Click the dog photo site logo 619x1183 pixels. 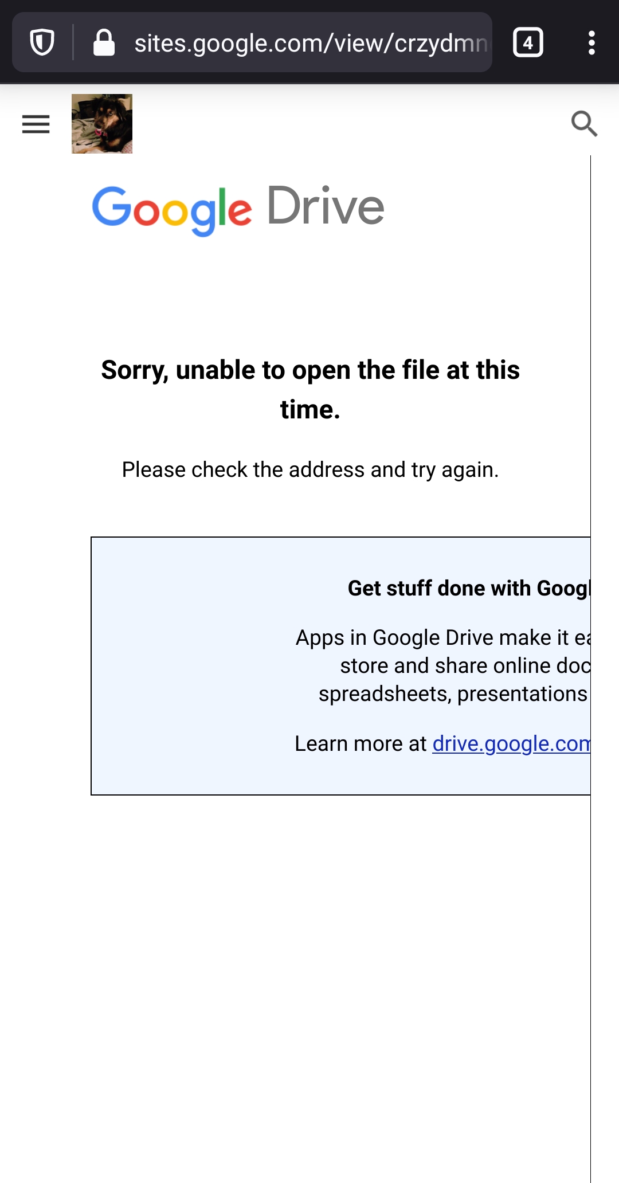[x=102, y=124]
